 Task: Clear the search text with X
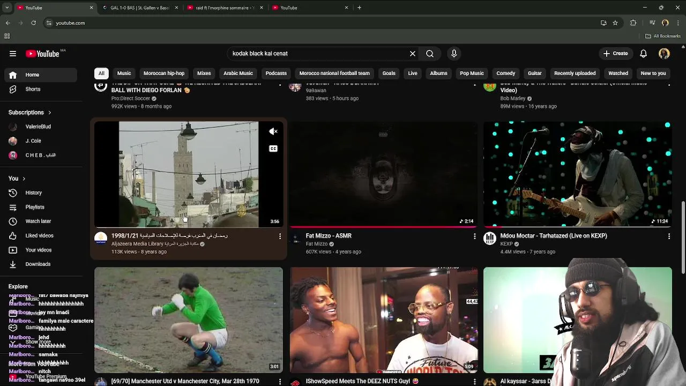pos(413,54)
